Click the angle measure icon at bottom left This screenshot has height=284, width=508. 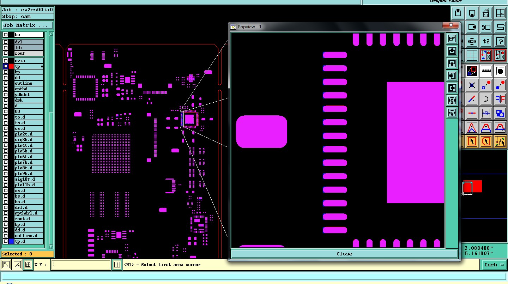pyautogui.click(x=17, y=265)
